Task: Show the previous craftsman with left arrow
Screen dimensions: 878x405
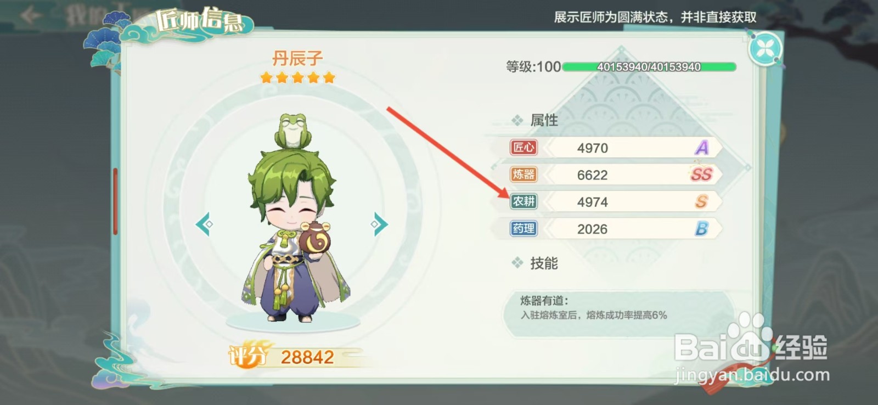Action: tap(204, 224)
